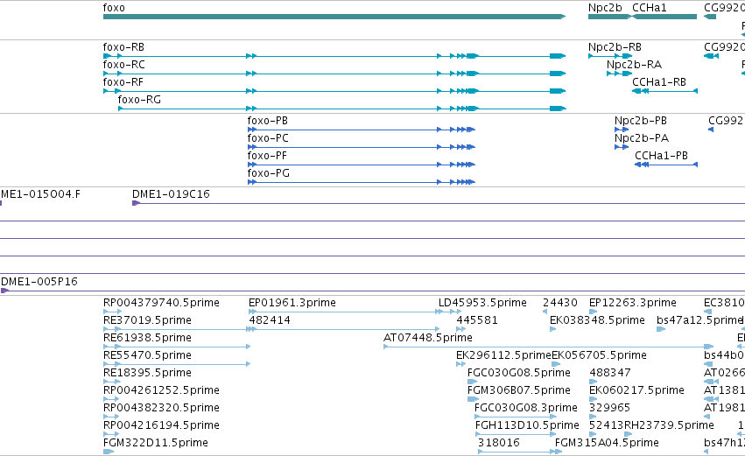Viewport: 745px width, 456px height.
Task: Click the CCHa1 gene span bar
Action: click(x=664, y=17)
